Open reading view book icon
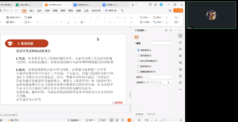The image size is (238, 122). [122, 120]
